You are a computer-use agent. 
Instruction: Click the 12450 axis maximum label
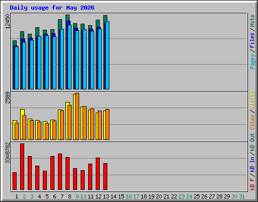tap(8, 21)
